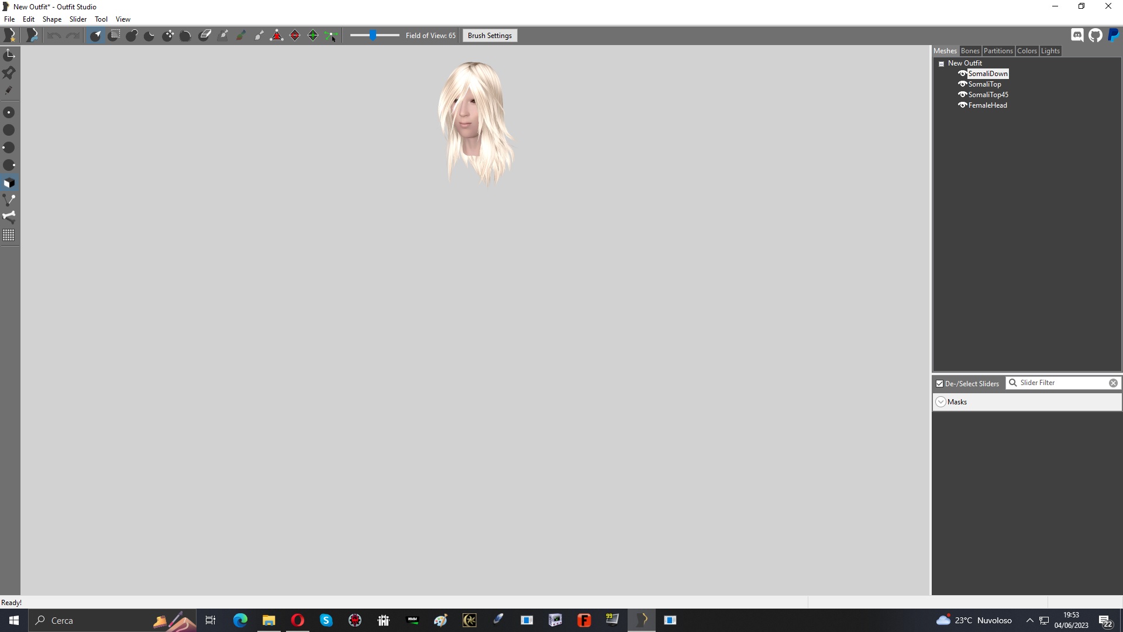The image size is (1123, 632).
Task: Select the Mask brush tool
Action: (114, 36)
